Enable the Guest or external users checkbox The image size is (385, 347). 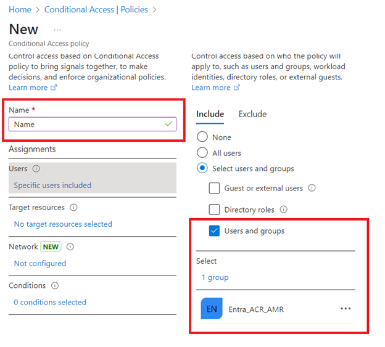[214, 188]
